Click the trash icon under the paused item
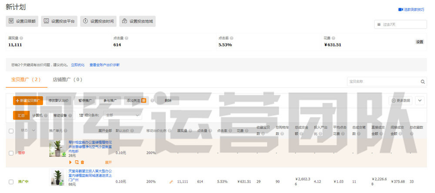Viewport: 435px width, 193px height. pos(83,162)
